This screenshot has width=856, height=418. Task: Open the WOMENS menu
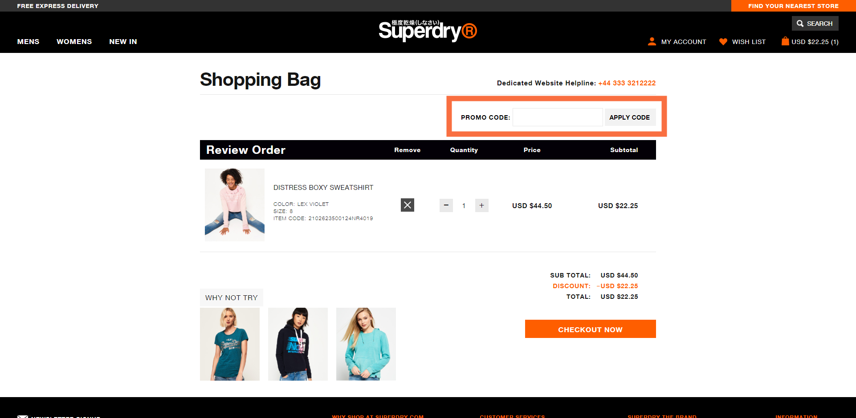74,41
